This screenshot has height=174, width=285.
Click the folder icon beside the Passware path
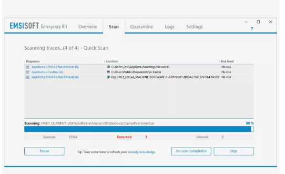tap(108, 67)
